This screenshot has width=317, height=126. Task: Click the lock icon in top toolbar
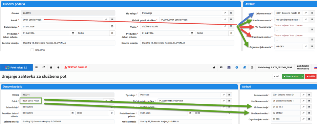coord(51,68)
